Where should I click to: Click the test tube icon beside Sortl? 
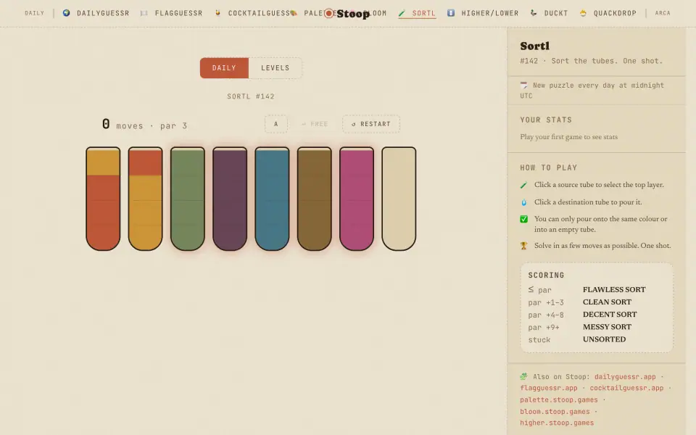(402, 13)
